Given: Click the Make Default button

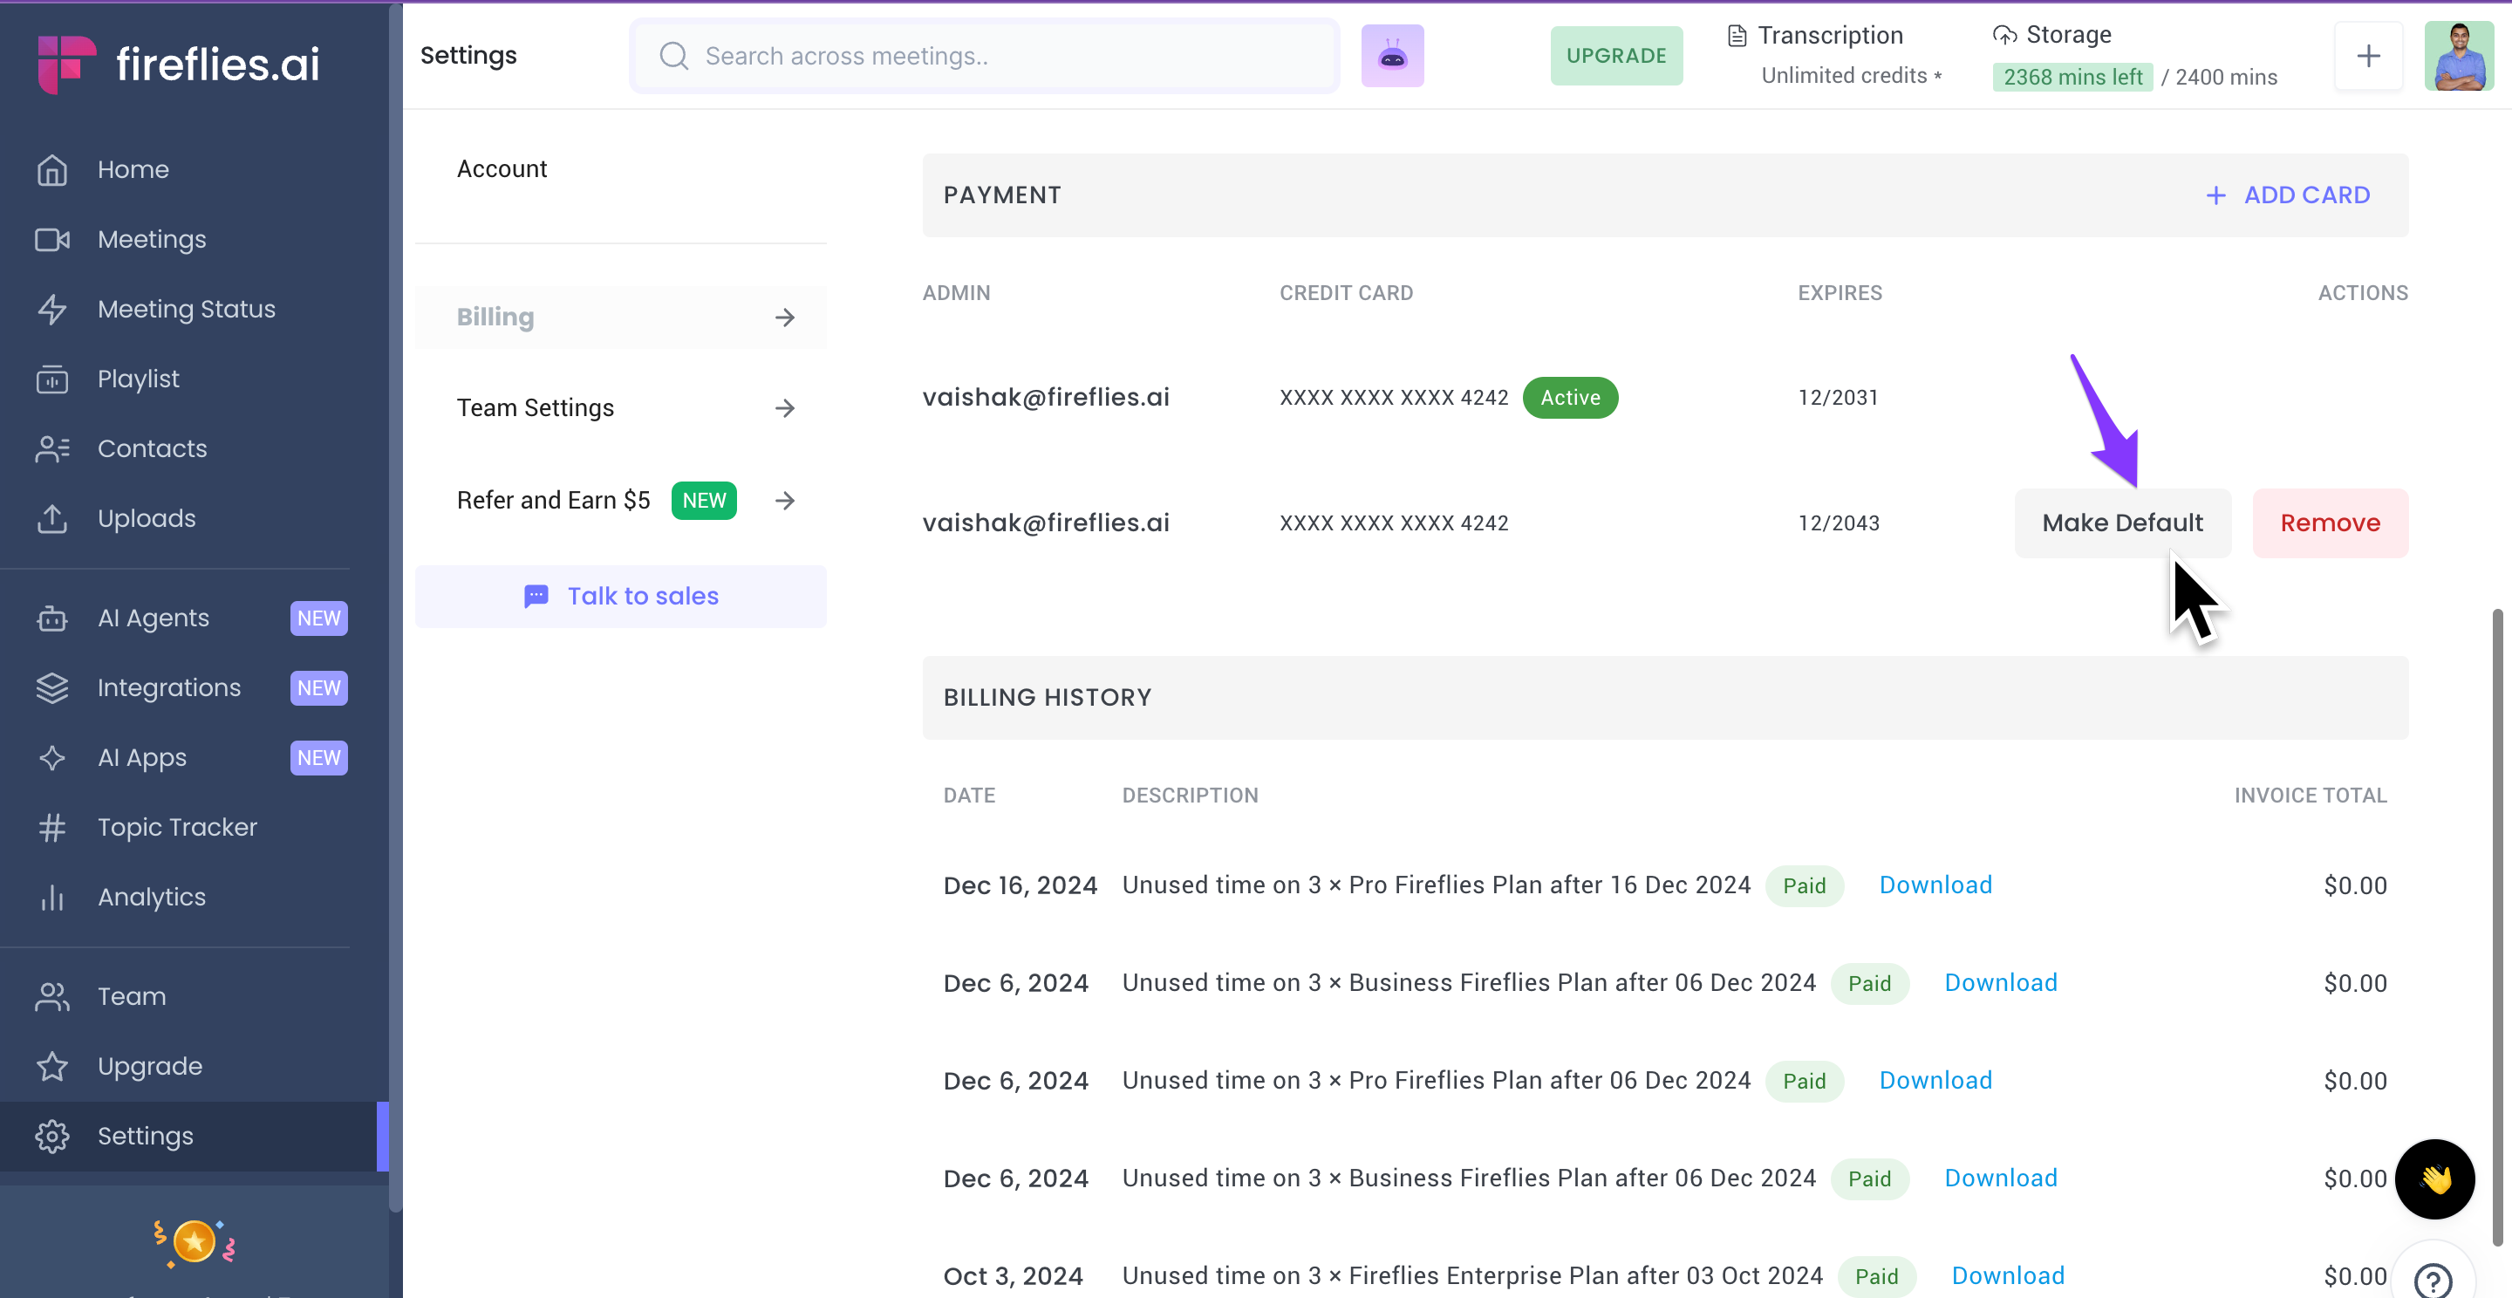Looking at the screenshot, I should [x=2122, y=523].
